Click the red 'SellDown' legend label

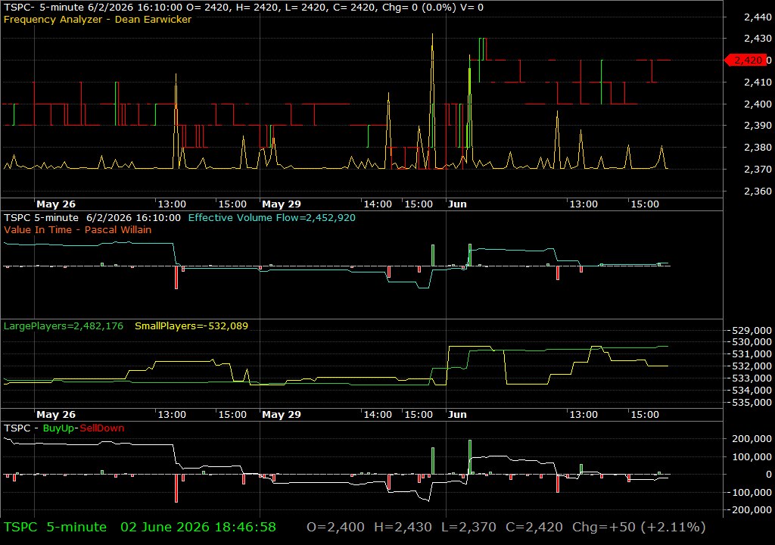102,428
